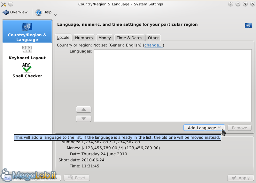Screen dimensions: 256x183
Task: Expand the toolbar chevron beside Help
Action: coord(56,14)
